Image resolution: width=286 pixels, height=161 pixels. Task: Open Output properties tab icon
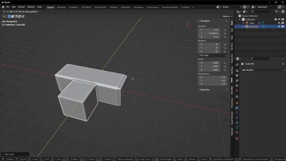coord(237,76)
